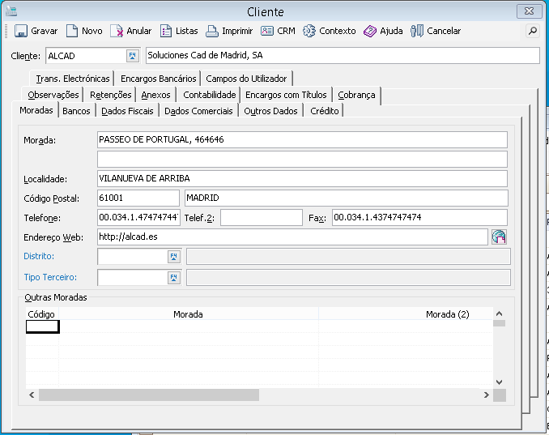
Task: Open the Trans. Electrónicas tab
Action: [73, 79]
